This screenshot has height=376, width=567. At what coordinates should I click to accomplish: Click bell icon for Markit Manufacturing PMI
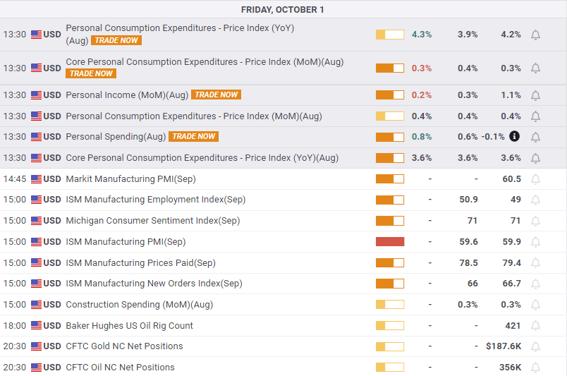point(535,179)
